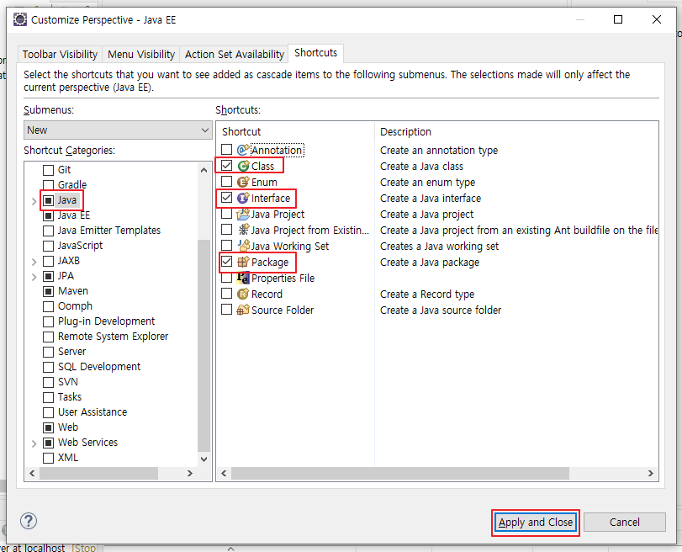The image size is (682, 552).
Task: Click the Annotation shortcut icon
Action: pyautogui.click(x=243, y=150)
